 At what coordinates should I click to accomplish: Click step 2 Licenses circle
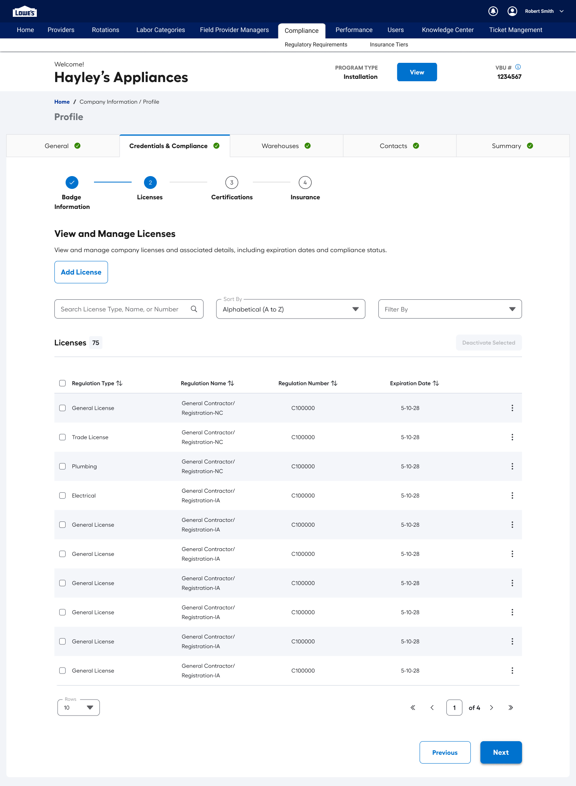pos(150,182)
